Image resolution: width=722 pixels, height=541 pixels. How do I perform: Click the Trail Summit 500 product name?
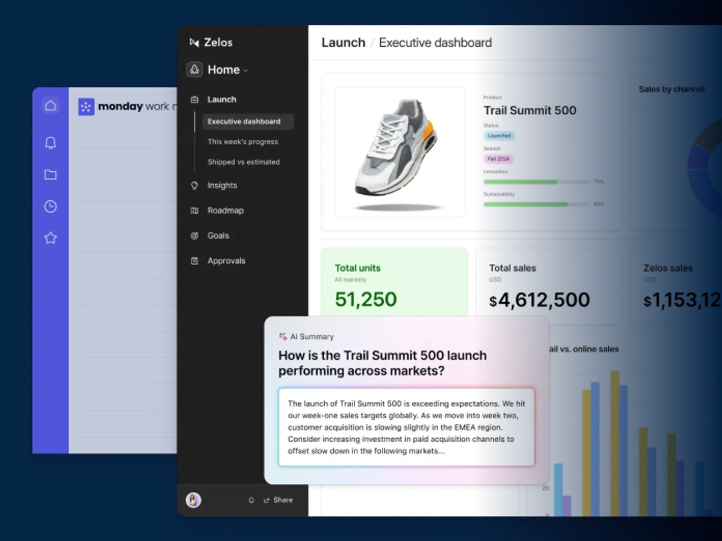[530, 110]
